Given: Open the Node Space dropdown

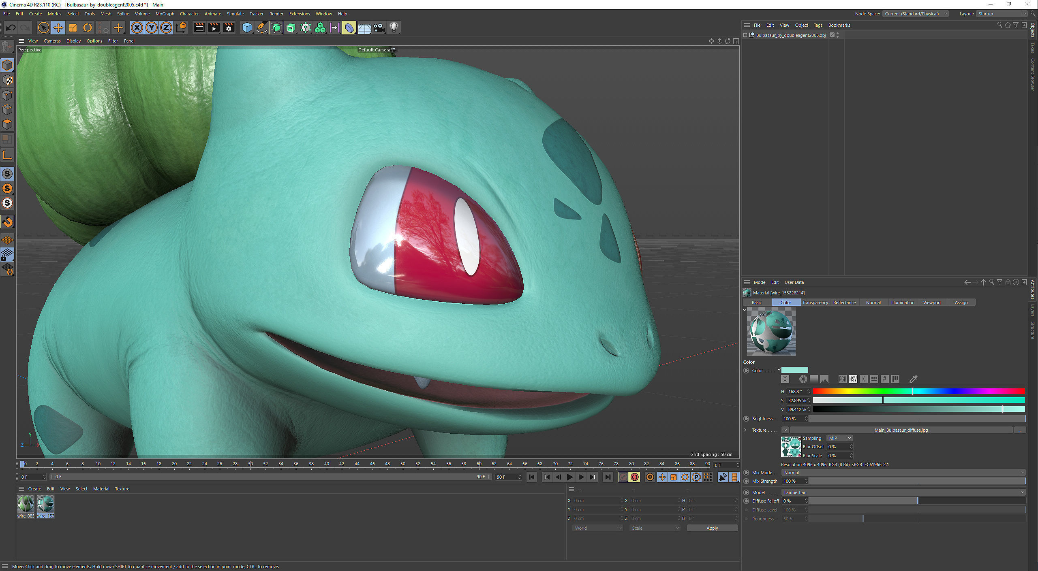Looking at the screenshot, I should coord(916,14).
